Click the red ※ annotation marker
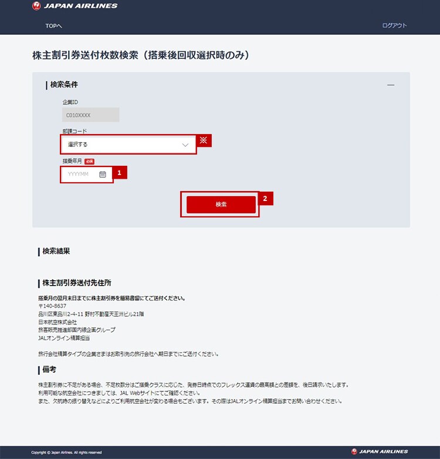Screen dimensions: 440x459 click(x=204, y=140)
